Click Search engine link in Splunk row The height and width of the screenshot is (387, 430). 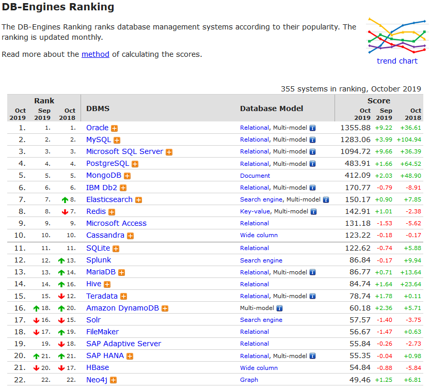click(x=261, y=260)
